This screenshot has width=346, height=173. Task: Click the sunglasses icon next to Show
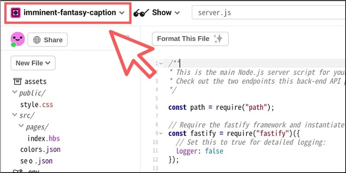[141, 13]
